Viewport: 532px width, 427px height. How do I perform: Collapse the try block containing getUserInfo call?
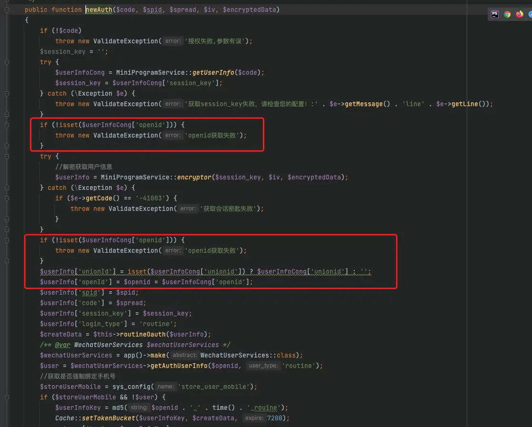tap(7, 62)
